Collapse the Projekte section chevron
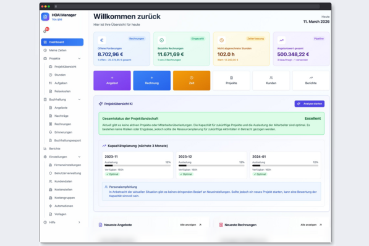This screenshot has height=246, width=369. click(79, 58)
